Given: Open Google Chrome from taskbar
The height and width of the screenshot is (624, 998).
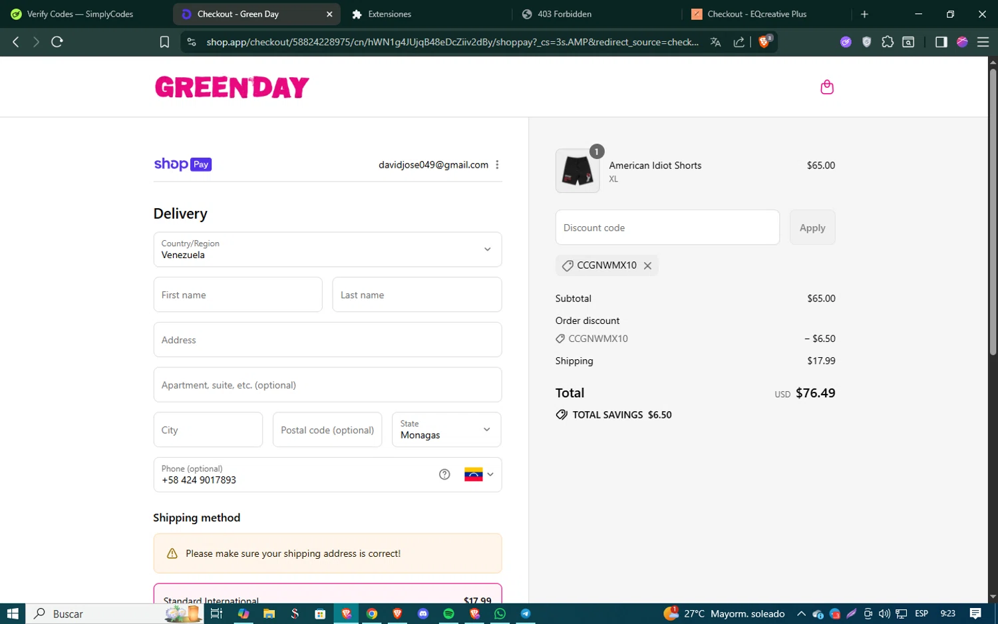Looking at the screenshot, I should click(372, 613).
